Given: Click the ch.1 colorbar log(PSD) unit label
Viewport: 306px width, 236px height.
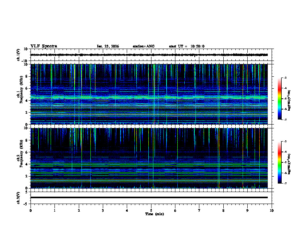Looking at the screenshot, I should point(289,100).
